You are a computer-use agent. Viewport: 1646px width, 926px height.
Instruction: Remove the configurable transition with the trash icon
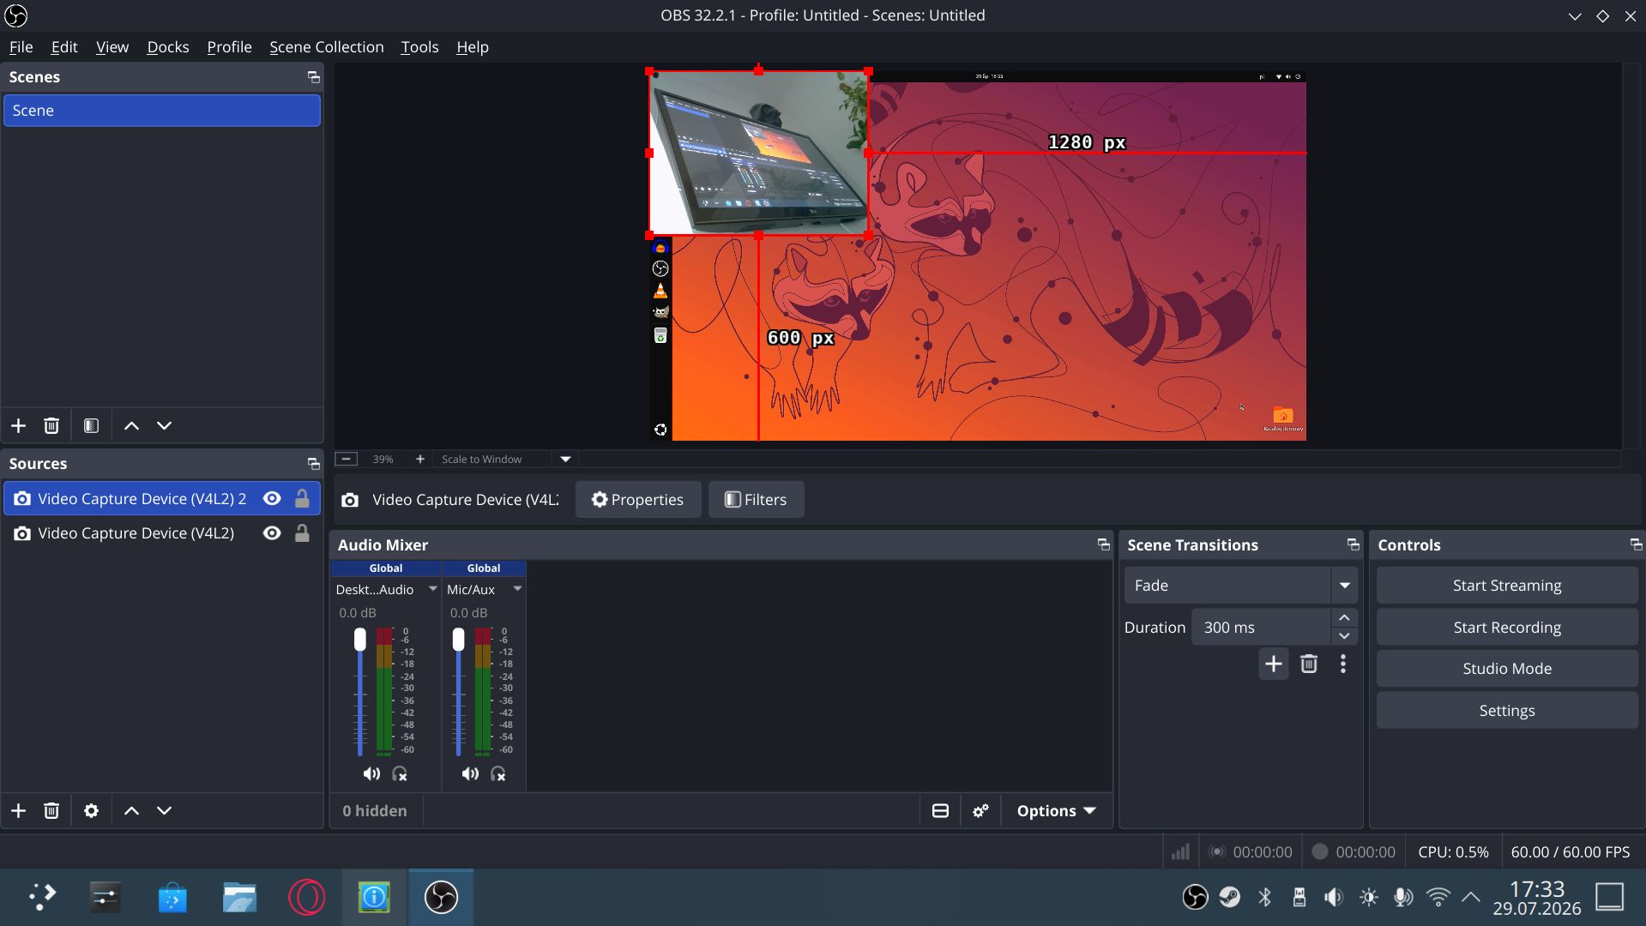1308,664
